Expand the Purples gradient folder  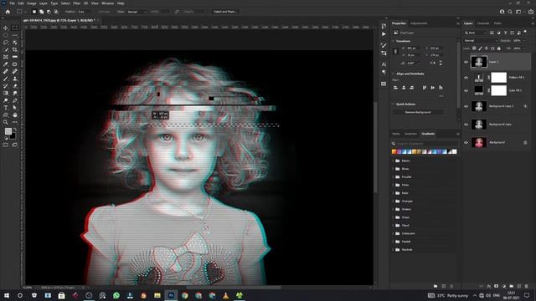click(394, 176)
